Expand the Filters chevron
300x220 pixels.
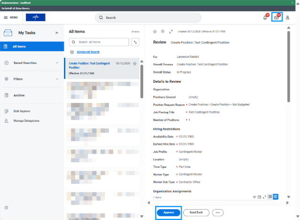tap(57, 79)
